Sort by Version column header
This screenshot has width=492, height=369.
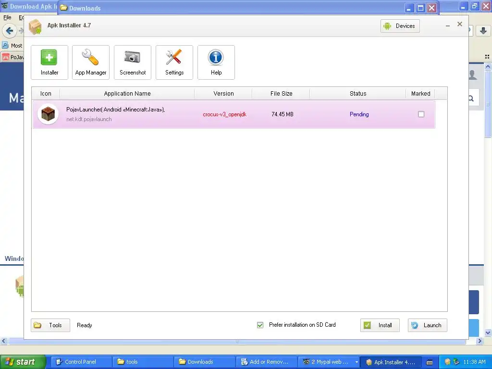click(x=223, y=94)
